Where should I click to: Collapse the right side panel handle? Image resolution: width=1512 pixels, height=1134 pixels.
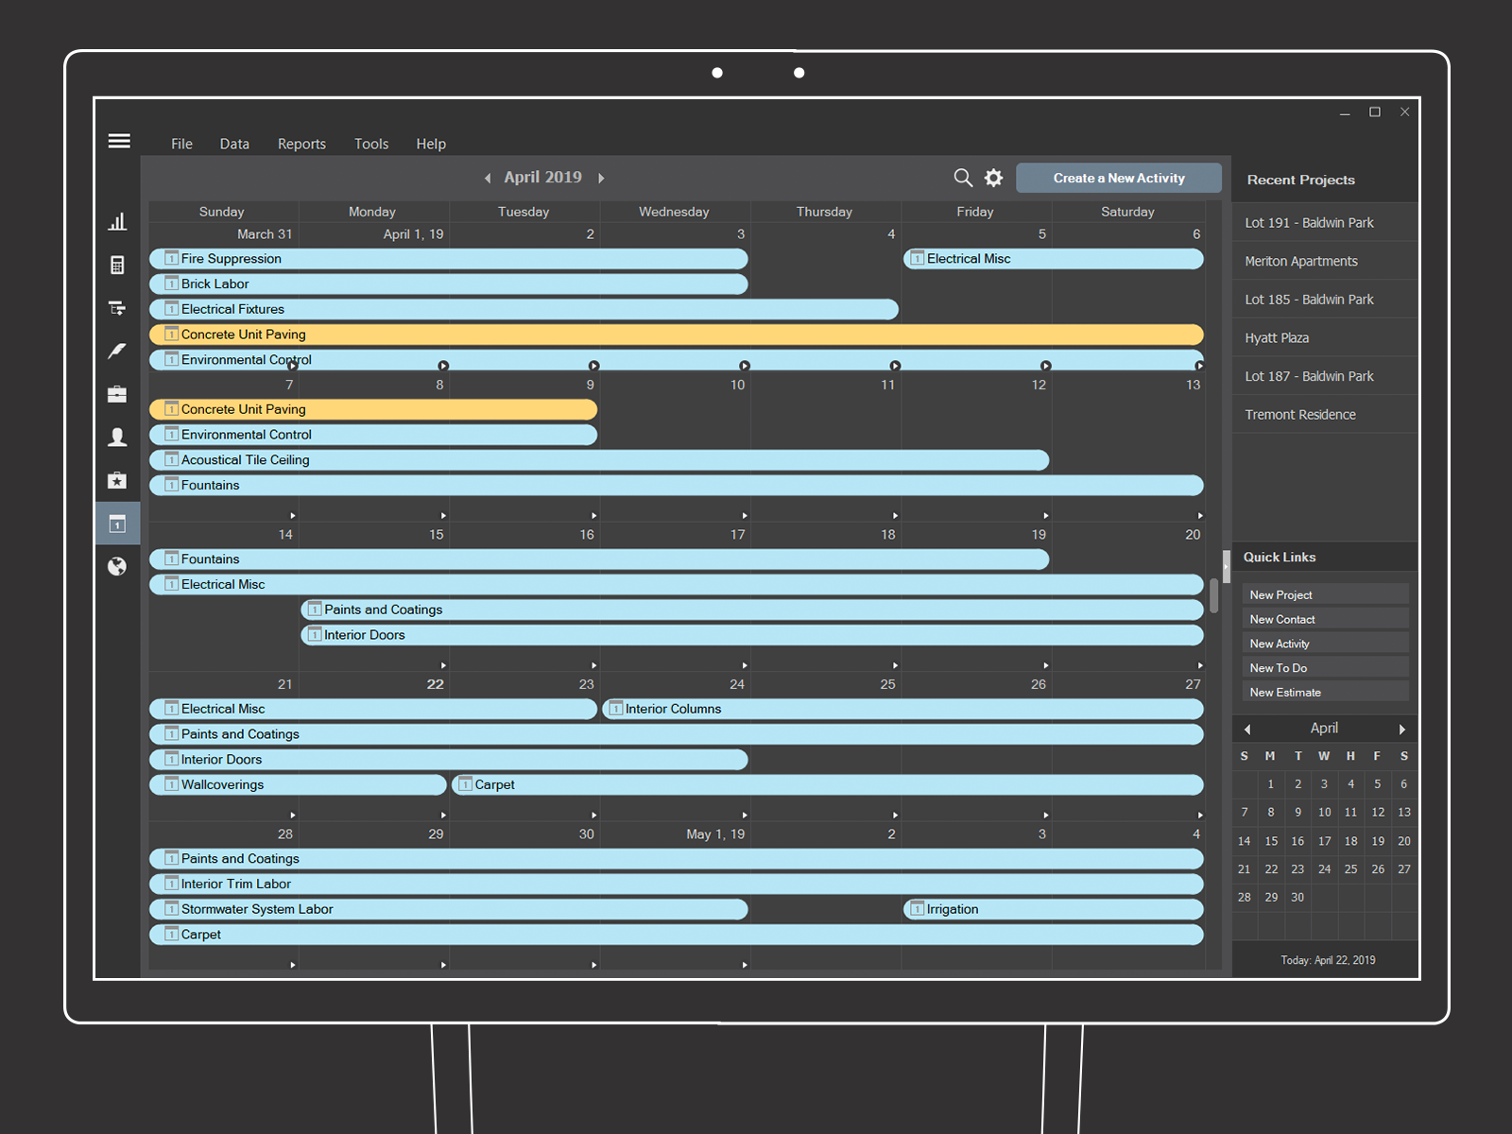point(1227,566)
